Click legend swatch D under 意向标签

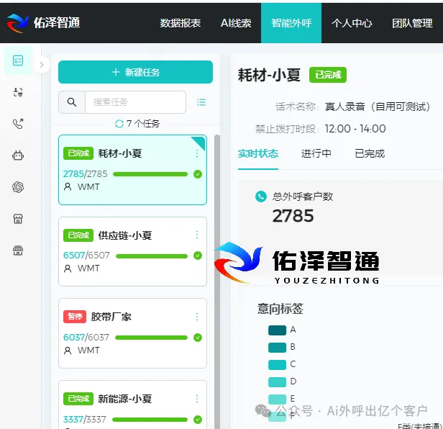[277, 381]
